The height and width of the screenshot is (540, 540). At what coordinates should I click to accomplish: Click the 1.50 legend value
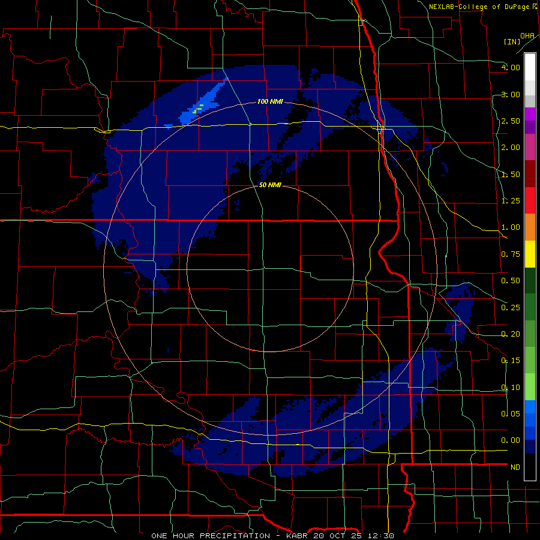click(511, 174)
